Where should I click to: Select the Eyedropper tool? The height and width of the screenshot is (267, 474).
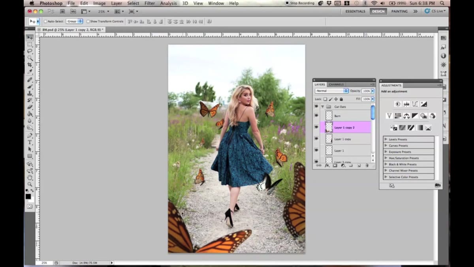click(x=30, y=71)
